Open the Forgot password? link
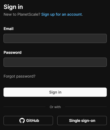Viewport: 110px width, 130px height. click(19, 76)
